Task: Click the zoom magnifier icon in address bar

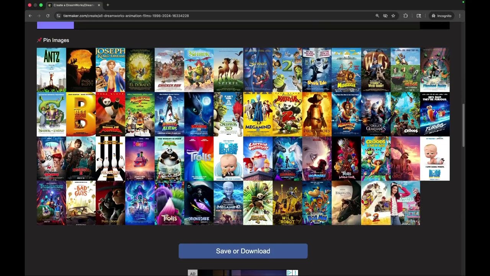Action: click(x=377, y=16)
